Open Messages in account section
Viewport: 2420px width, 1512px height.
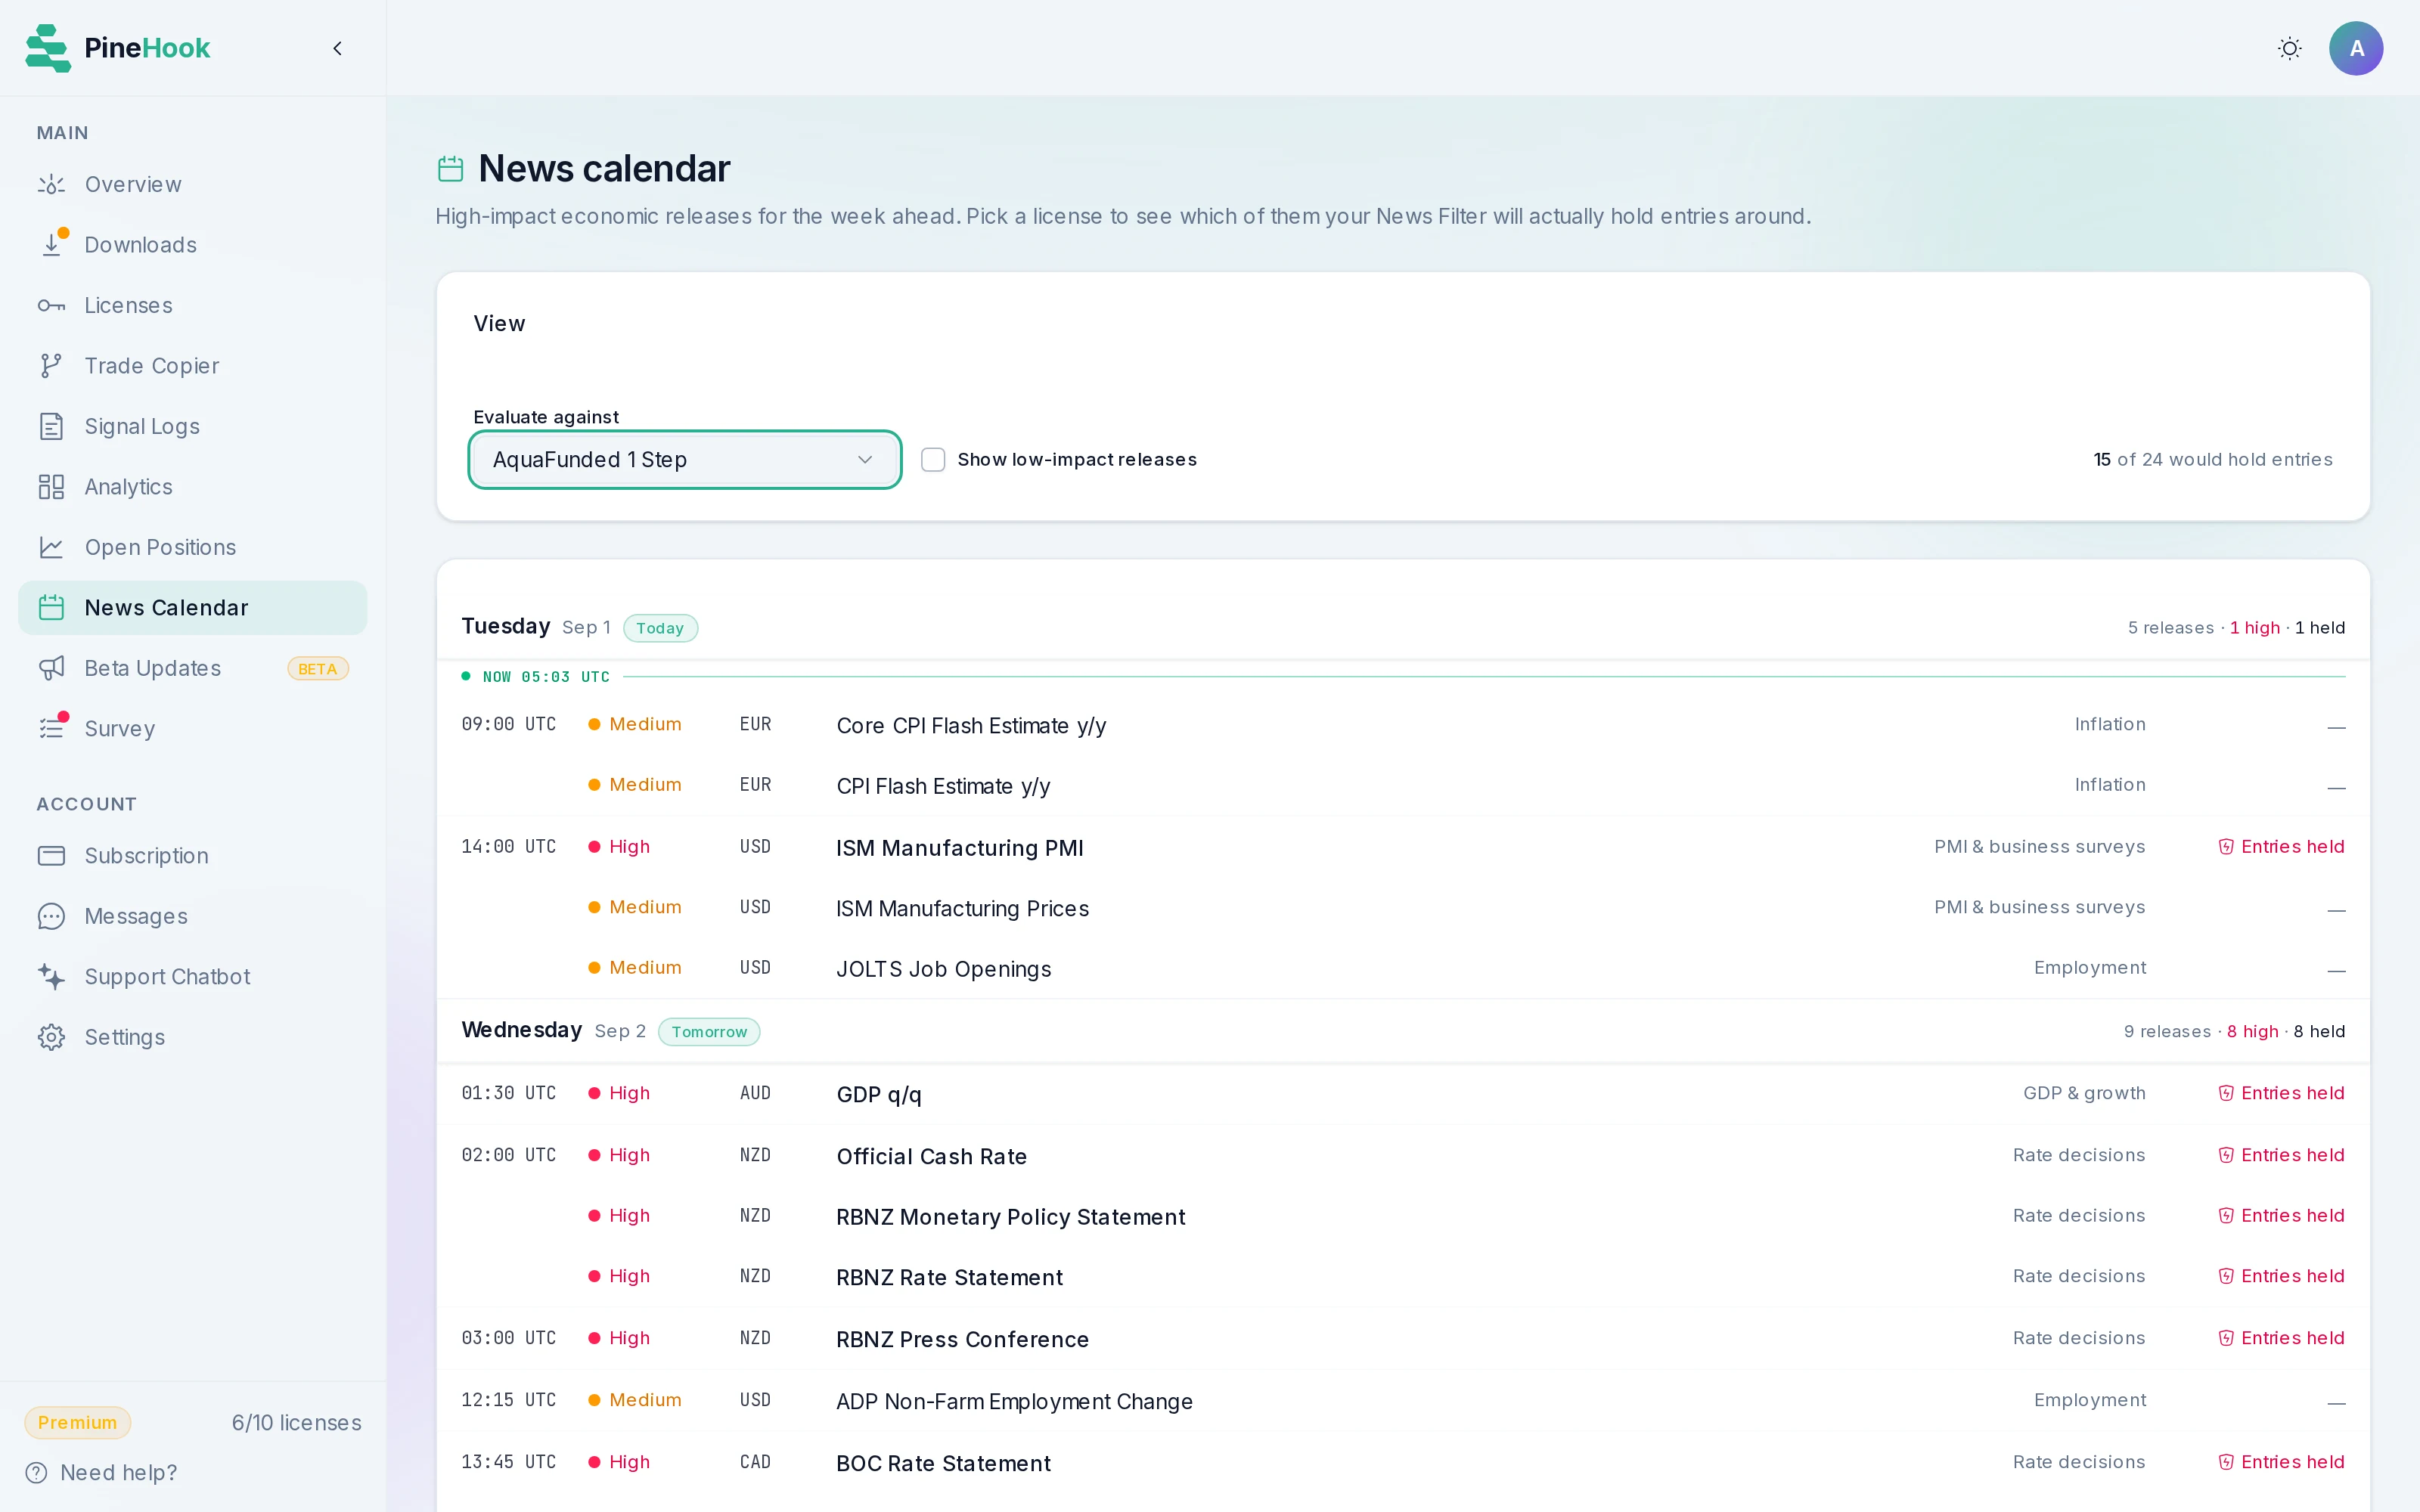point(192,917)
